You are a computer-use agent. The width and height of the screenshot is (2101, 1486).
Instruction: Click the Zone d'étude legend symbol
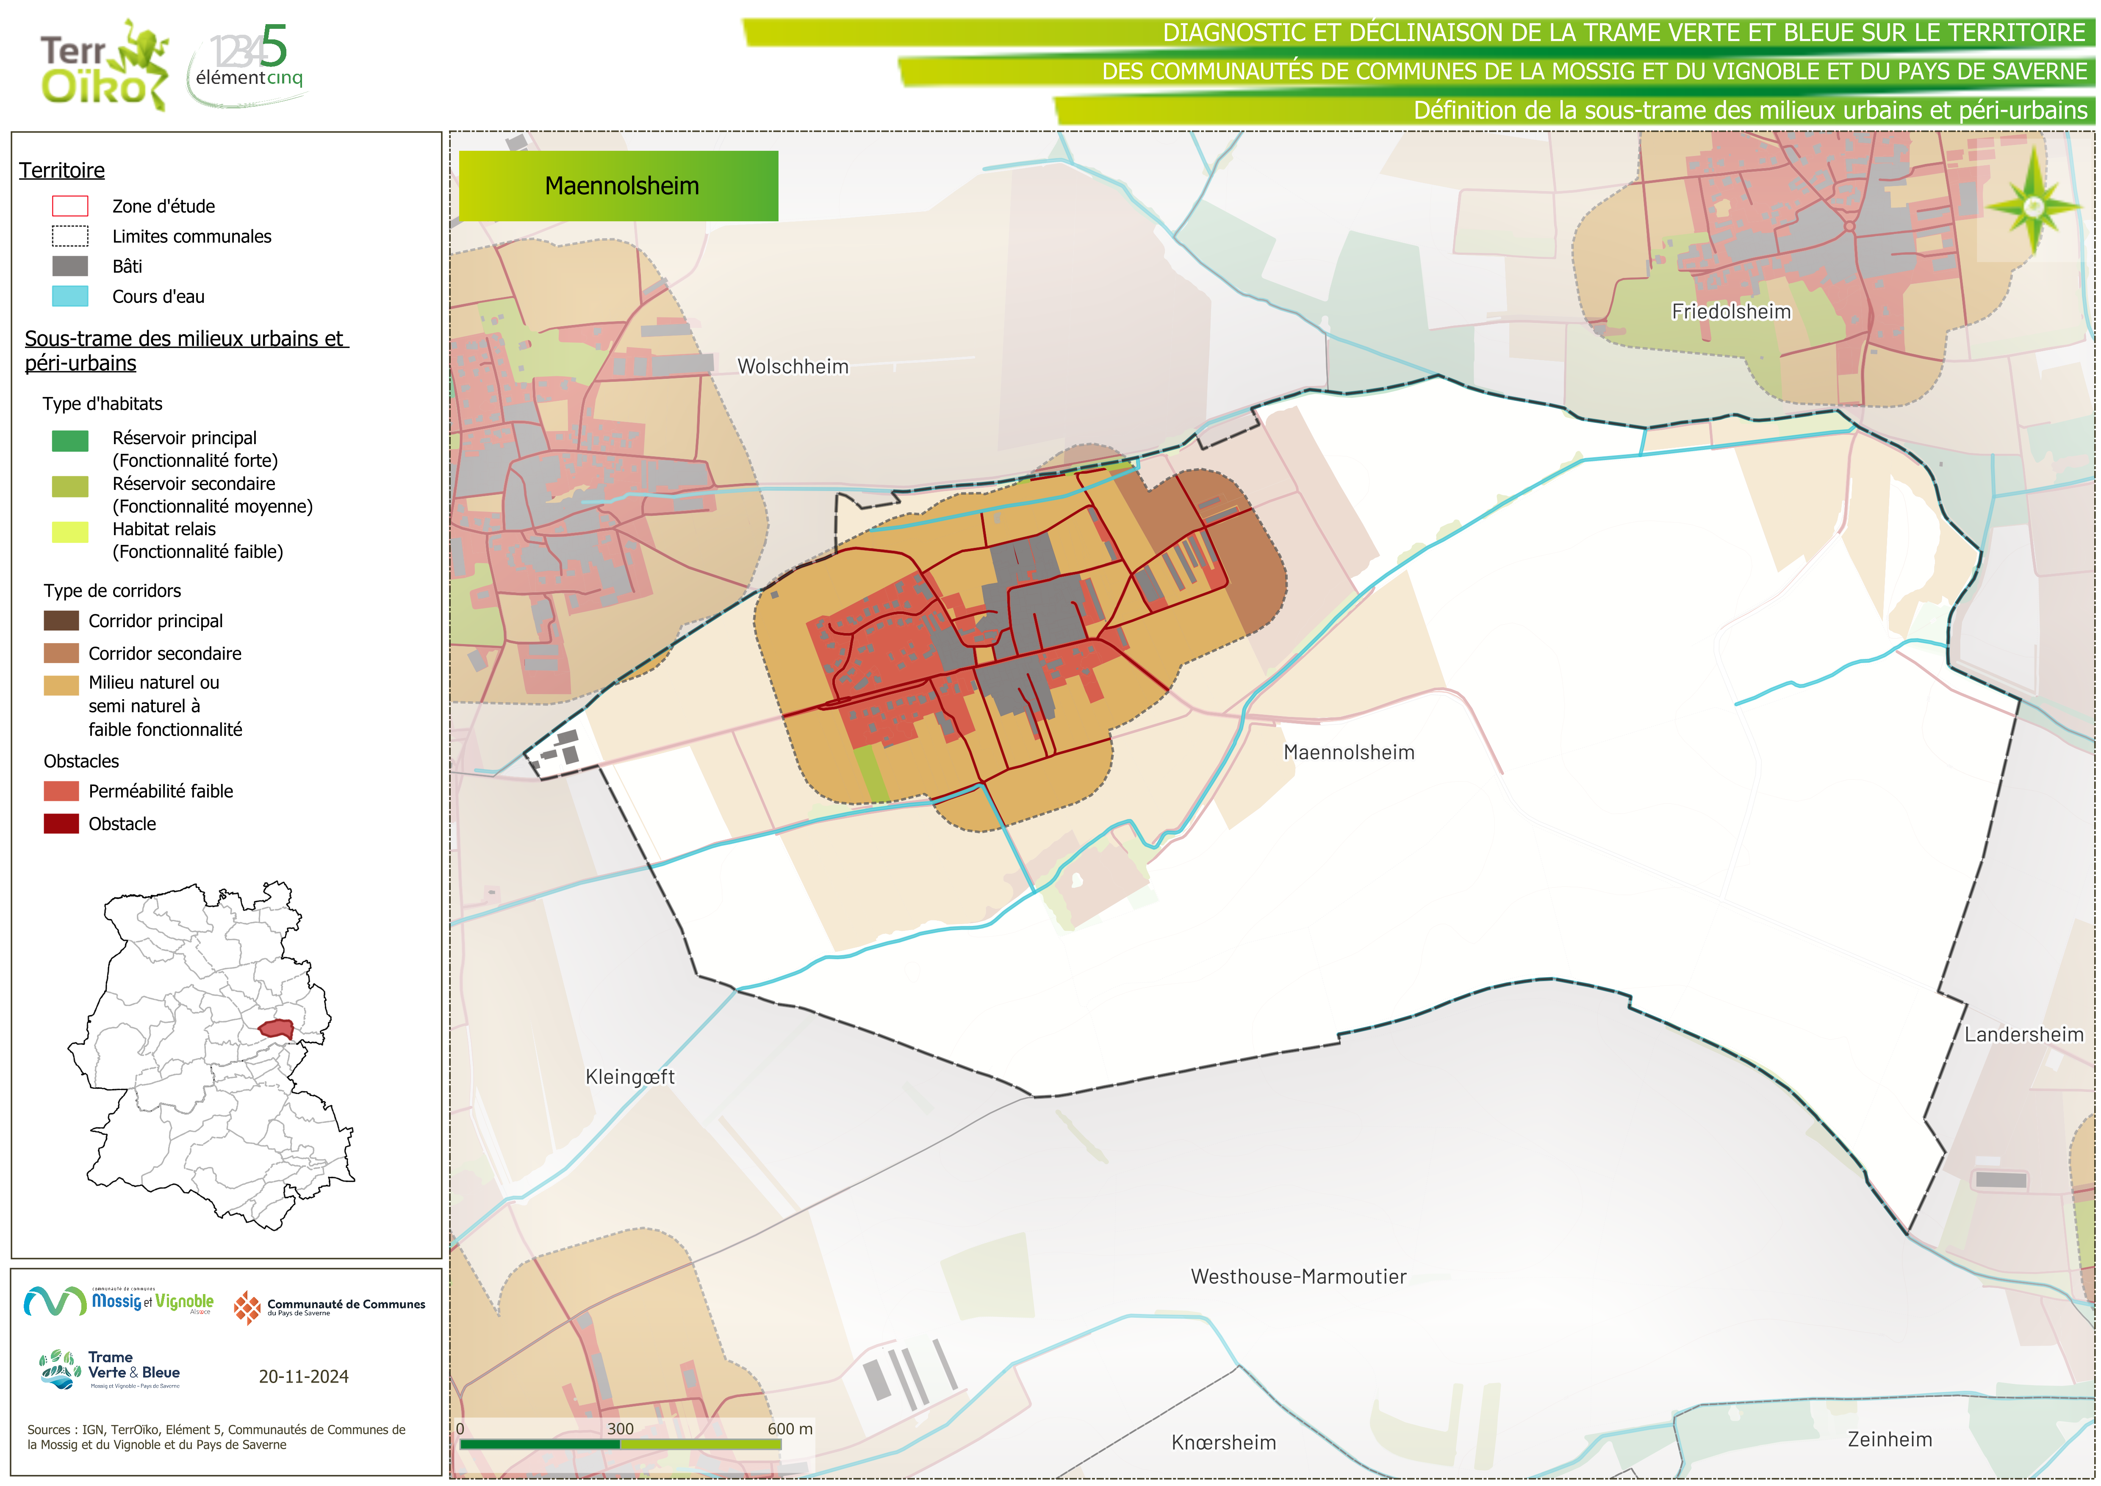tap(70, 206)
